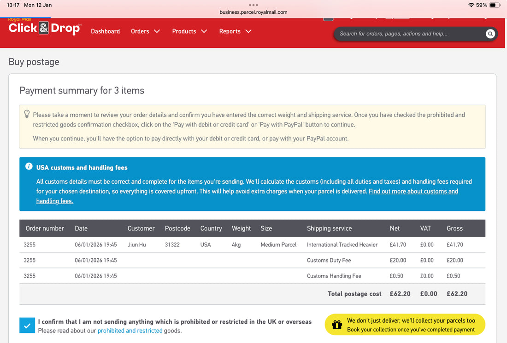Open the Orders dropdown menu
507x343 pixels.
[145, 31]
